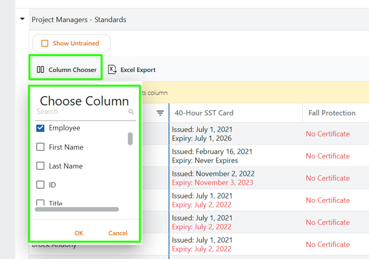Click the Excel Export icon
Screen dimensions: 369x259
pyautogui.click(x=112, y=69)
